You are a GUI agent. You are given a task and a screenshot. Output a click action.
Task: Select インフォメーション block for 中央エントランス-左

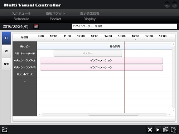tap(101, 60)
